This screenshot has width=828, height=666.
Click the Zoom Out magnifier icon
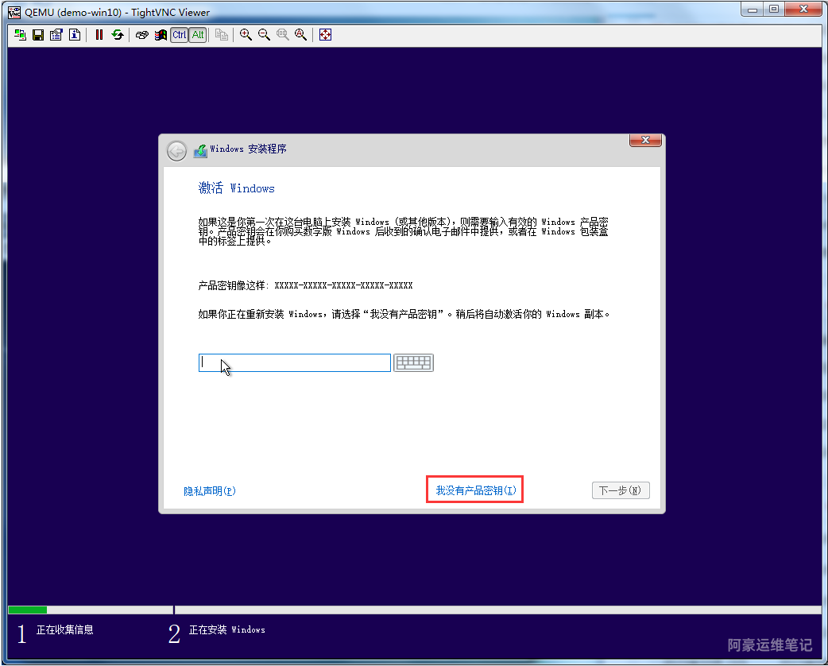click(x=264, y=35)
